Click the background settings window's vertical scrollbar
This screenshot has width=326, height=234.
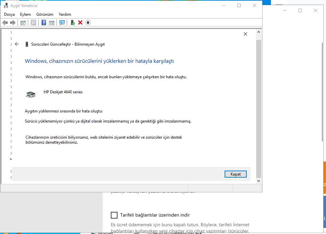coord(322,92)
